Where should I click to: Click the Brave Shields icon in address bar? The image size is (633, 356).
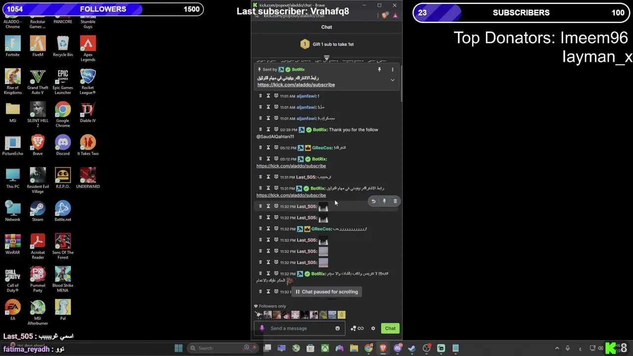coord(385,15)
